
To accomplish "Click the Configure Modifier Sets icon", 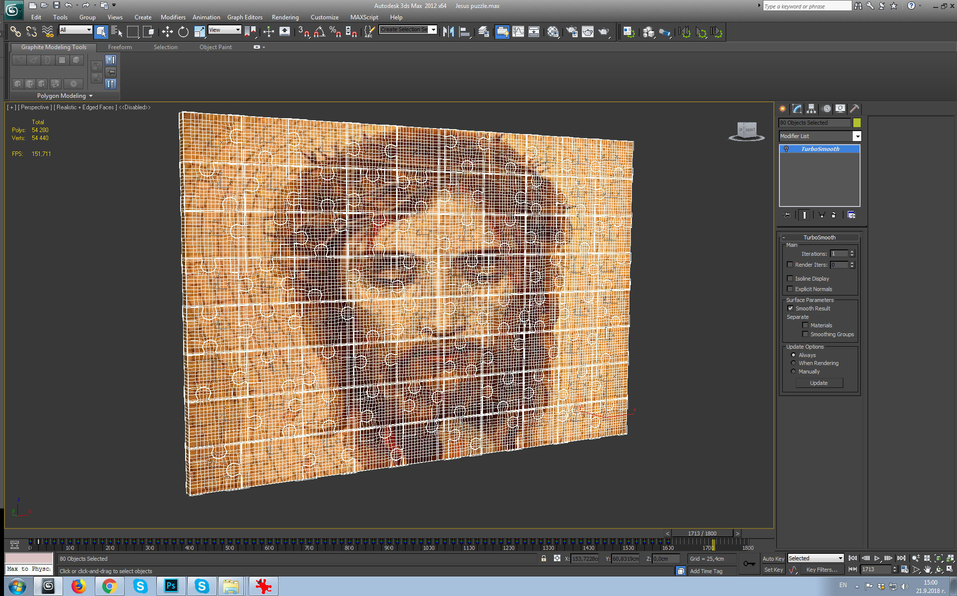I will (x=852, y=215).
